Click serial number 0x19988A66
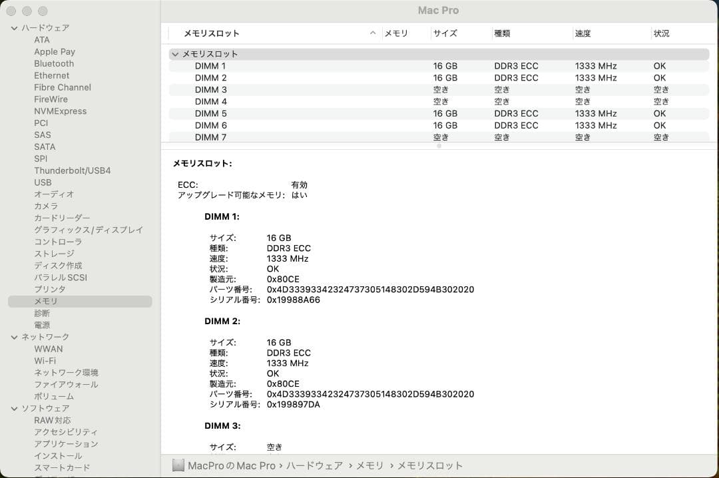The width and height of the screenshot is (719, 478). coord(294,300)
